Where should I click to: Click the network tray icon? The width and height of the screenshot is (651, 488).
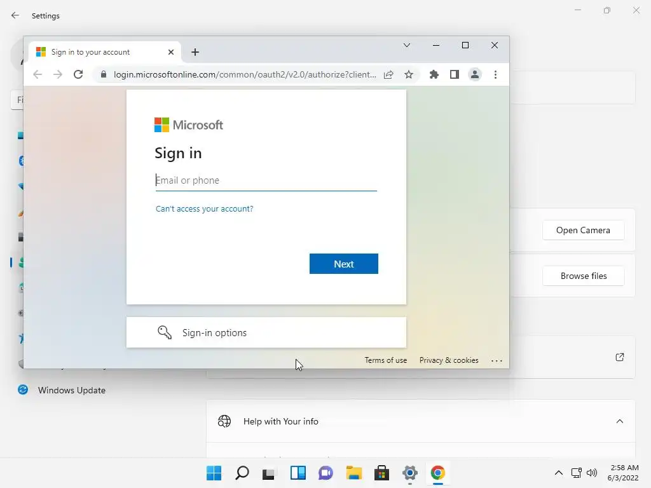(576, 473)
